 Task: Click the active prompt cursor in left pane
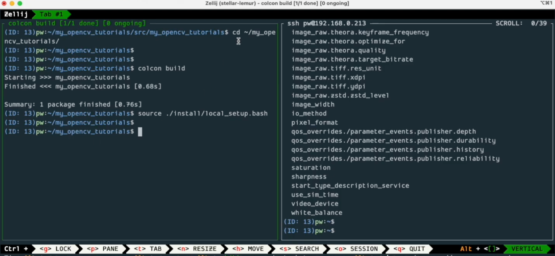(140, 132)
